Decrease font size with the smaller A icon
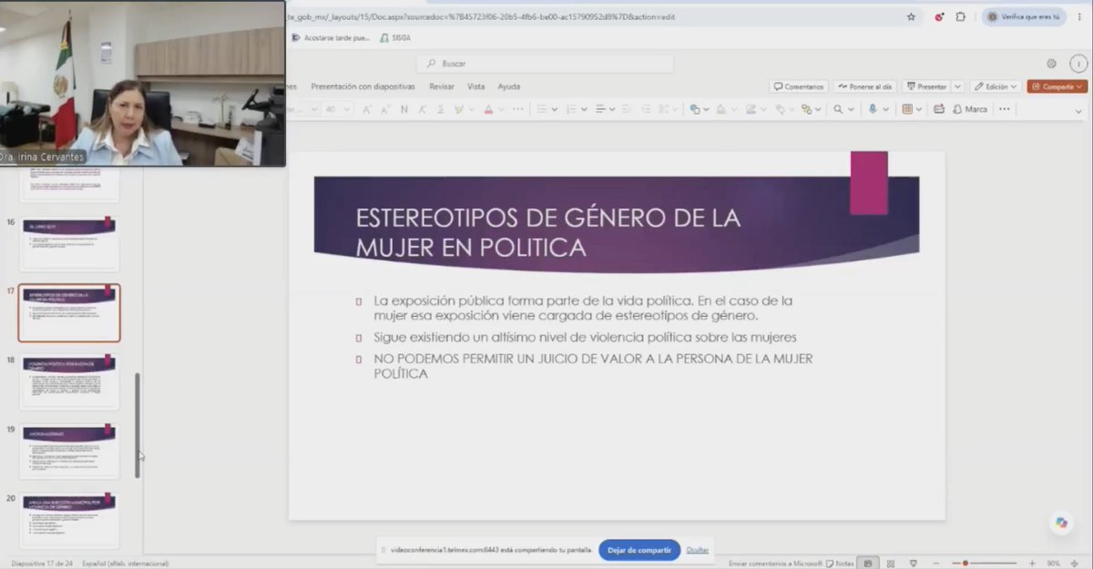Screen dimensions: 1093x569 [x=385, y=109]
